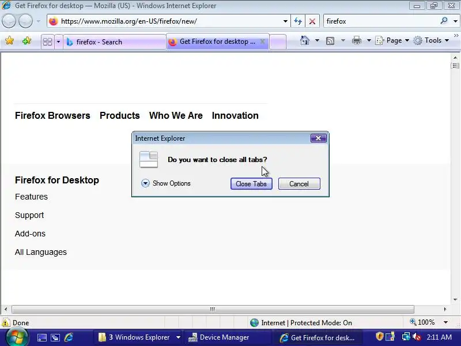
Task: Launch Internet Explorer from quick launch
Action: pos(69,337)
